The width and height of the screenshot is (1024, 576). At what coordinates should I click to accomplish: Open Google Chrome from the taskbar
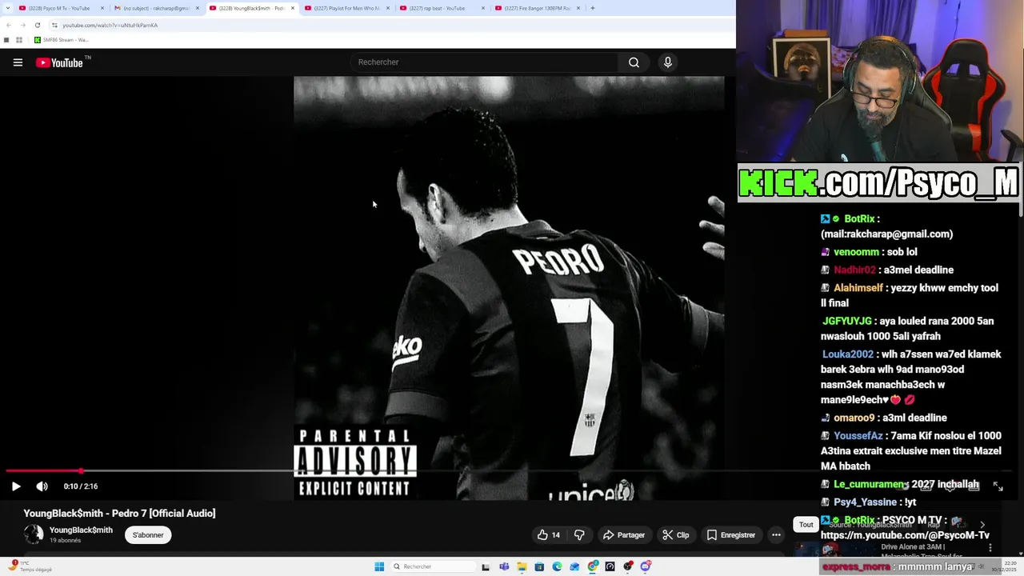click(593, 566)
